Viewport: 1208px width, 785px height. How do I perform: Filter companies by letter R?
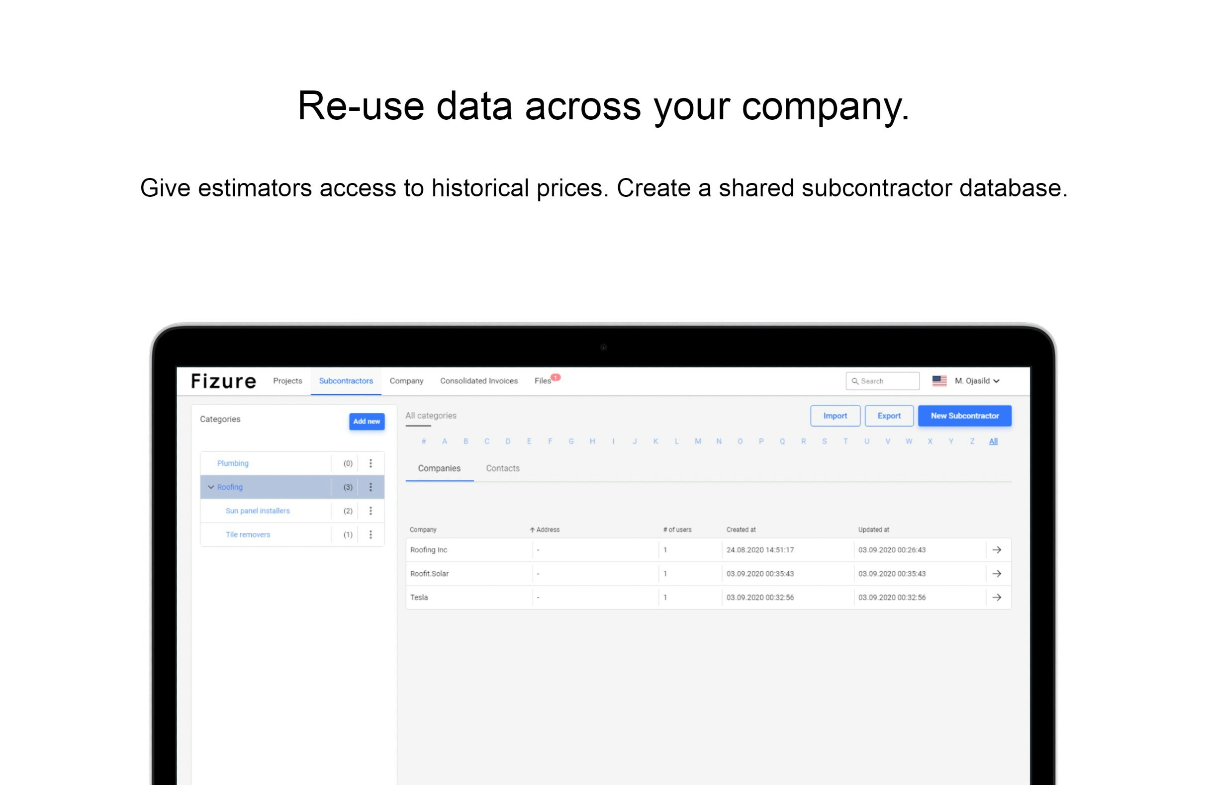tap(803, 441)
